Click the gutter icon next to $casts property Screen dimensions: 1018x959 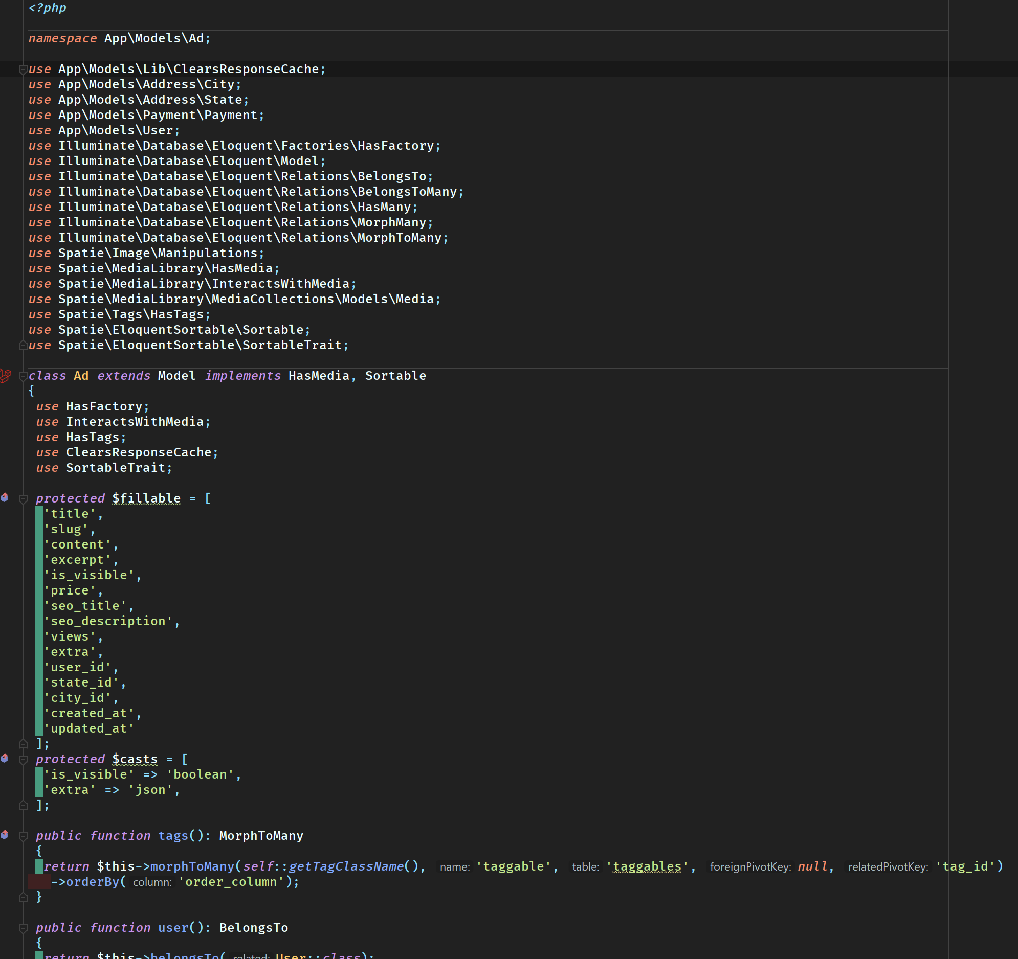pos(5,758)
